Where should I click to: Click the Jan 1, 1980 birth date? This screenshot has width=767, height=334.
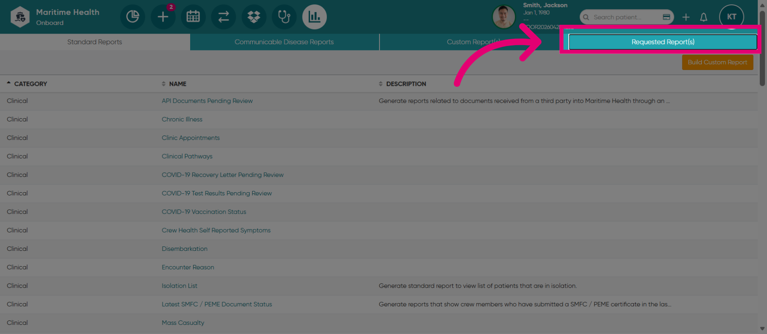pos(536,13)
